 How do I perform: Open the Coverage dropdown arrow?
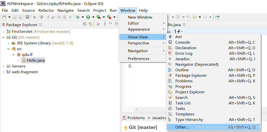(x=104, y=17)
